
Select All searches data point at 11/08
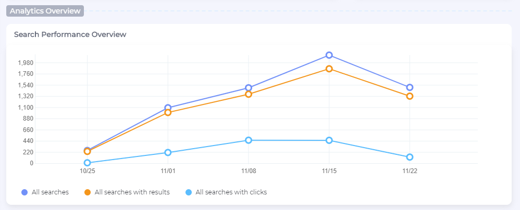click(x=249, y=88)
